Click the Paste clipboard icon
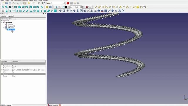Screen dimensions: 188x106 (x=25, y=3)
